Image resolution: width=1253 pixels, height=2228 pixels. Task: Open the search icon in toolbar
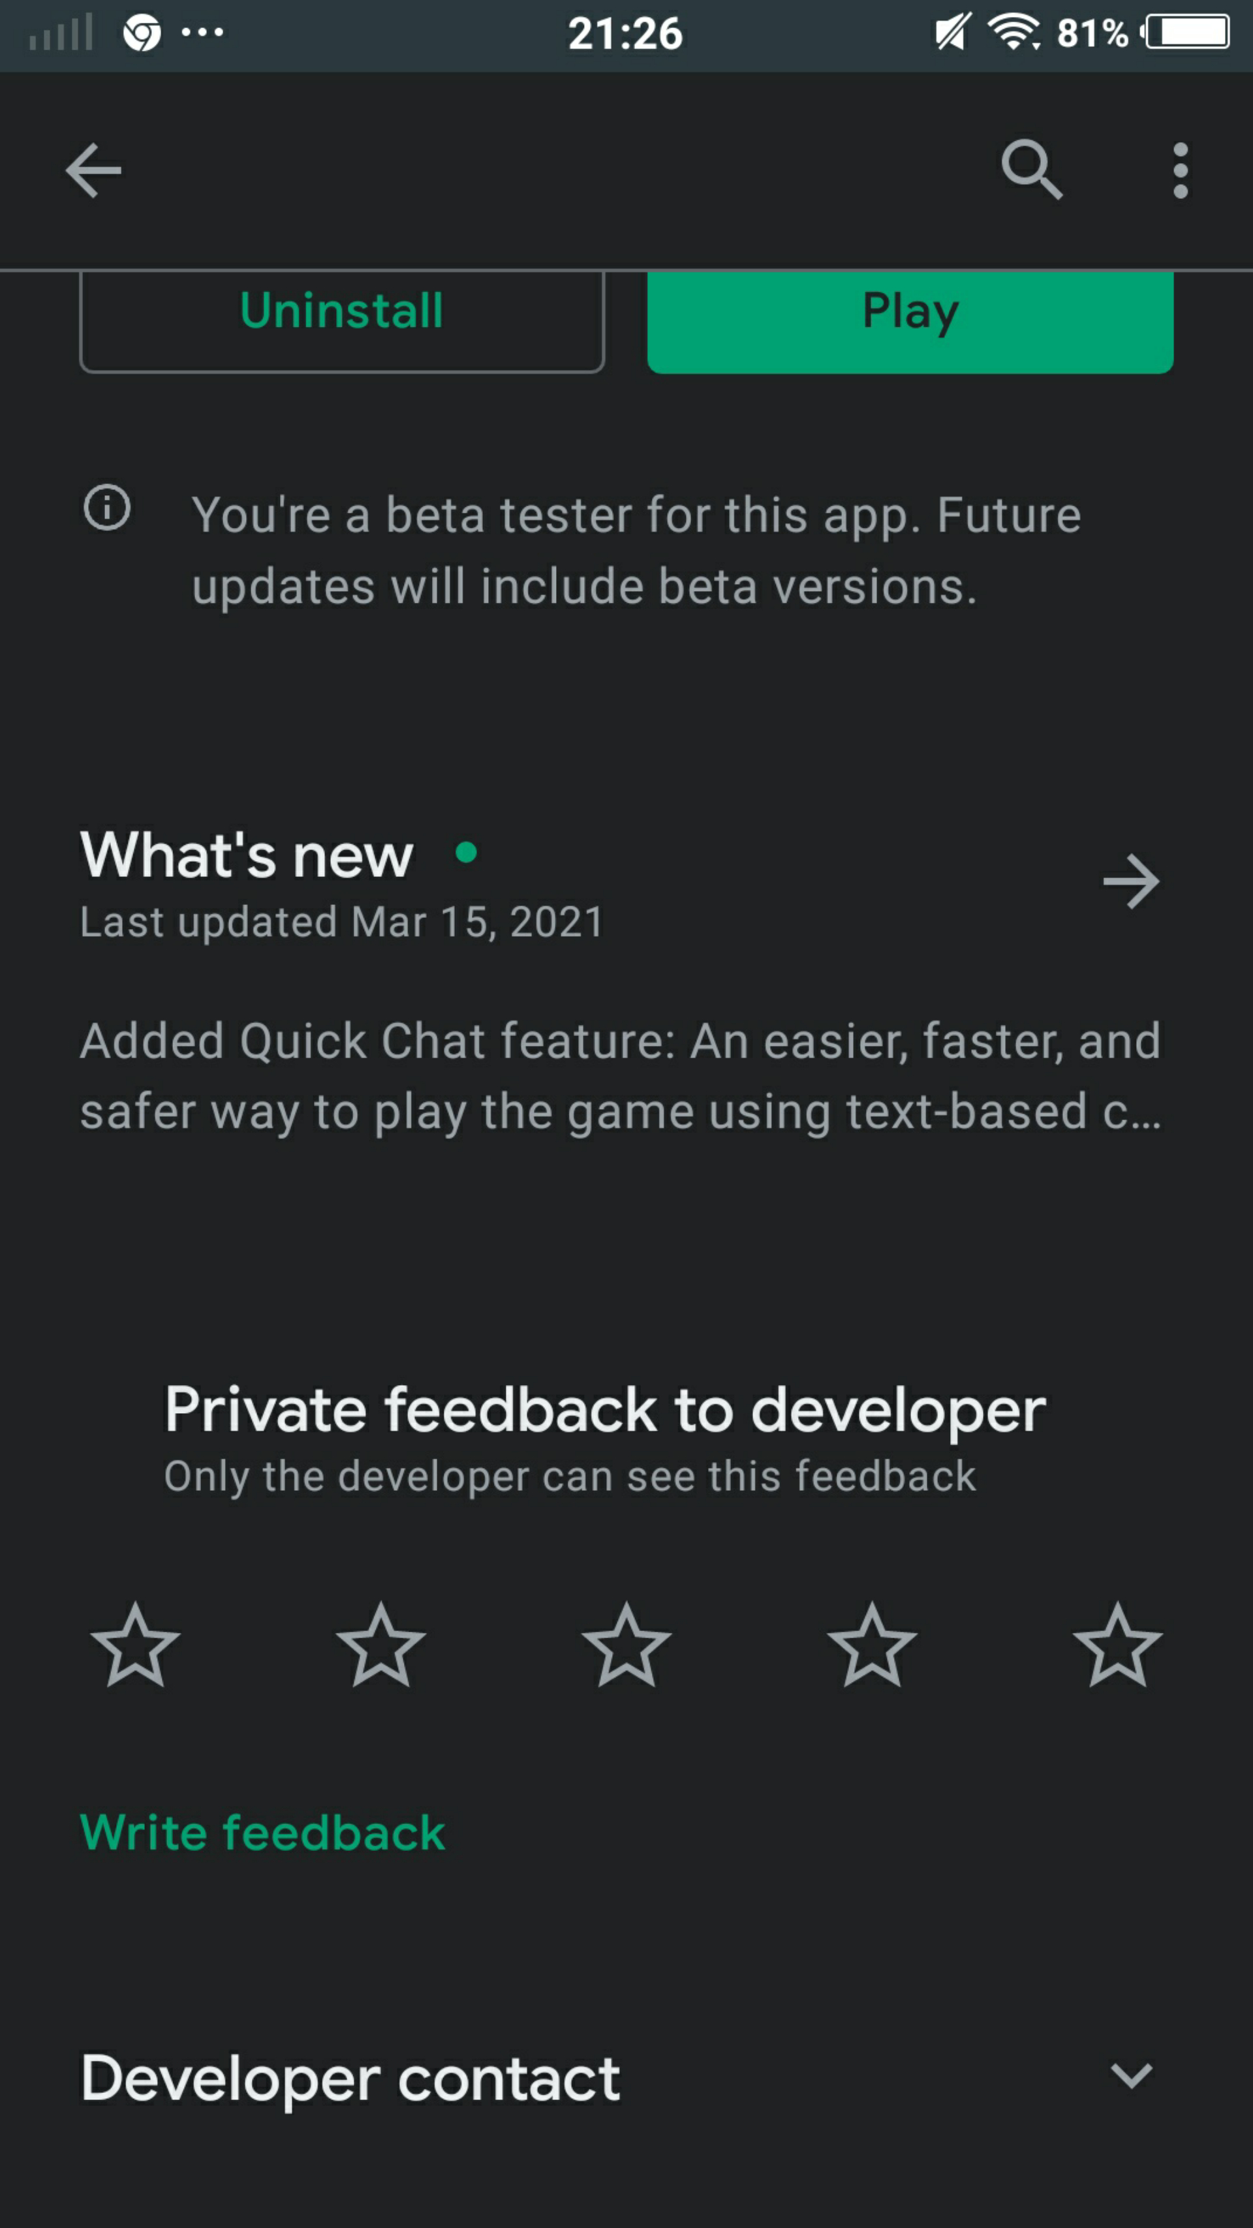(1032, 170)
